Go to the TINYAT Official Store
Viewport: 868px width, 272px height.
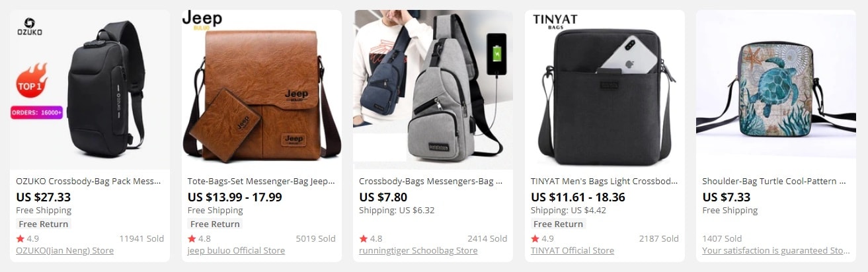coord(572,251)
